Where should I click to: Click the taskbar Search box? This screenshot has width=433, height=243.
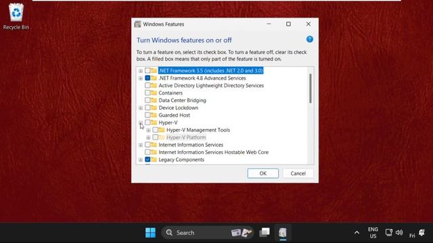coord(208,232)
